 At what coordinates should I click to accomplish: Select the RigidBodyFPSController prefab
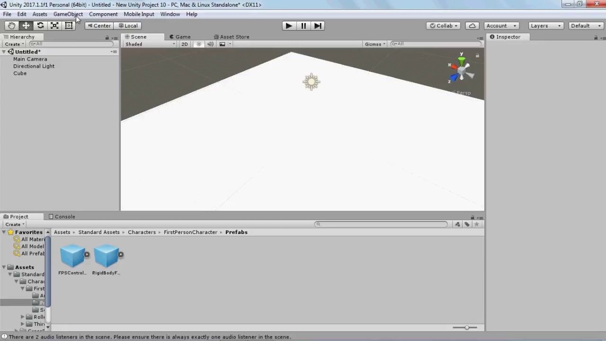[x=107, y=260]
